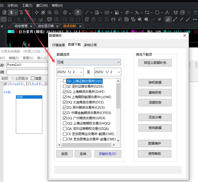This screenshot has width=198, height=182.
Task: Click the zoom out magnifier icon
Action: [56, 12]
